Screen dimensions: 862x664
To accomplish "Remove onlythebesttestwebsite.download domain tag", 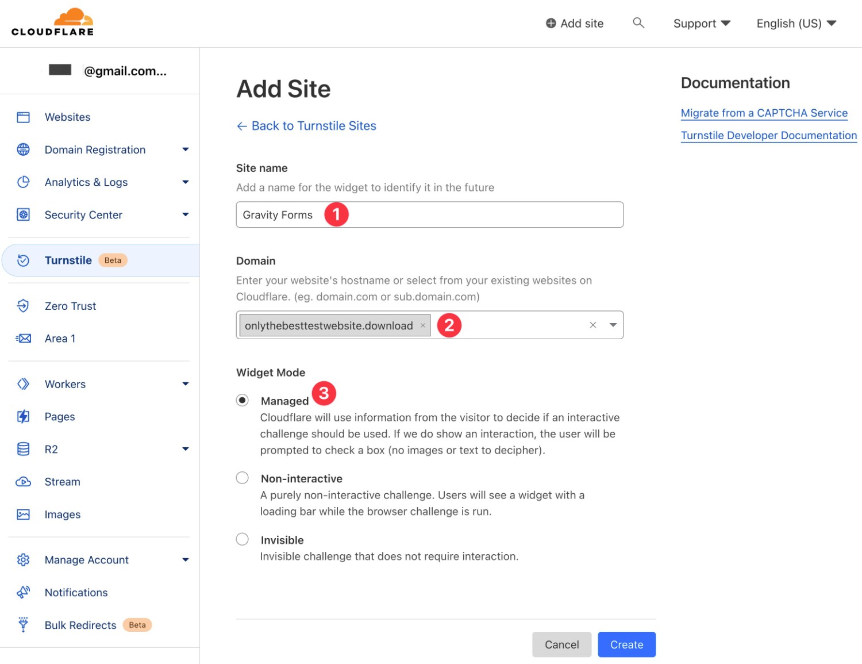I will tap(423, 325).
